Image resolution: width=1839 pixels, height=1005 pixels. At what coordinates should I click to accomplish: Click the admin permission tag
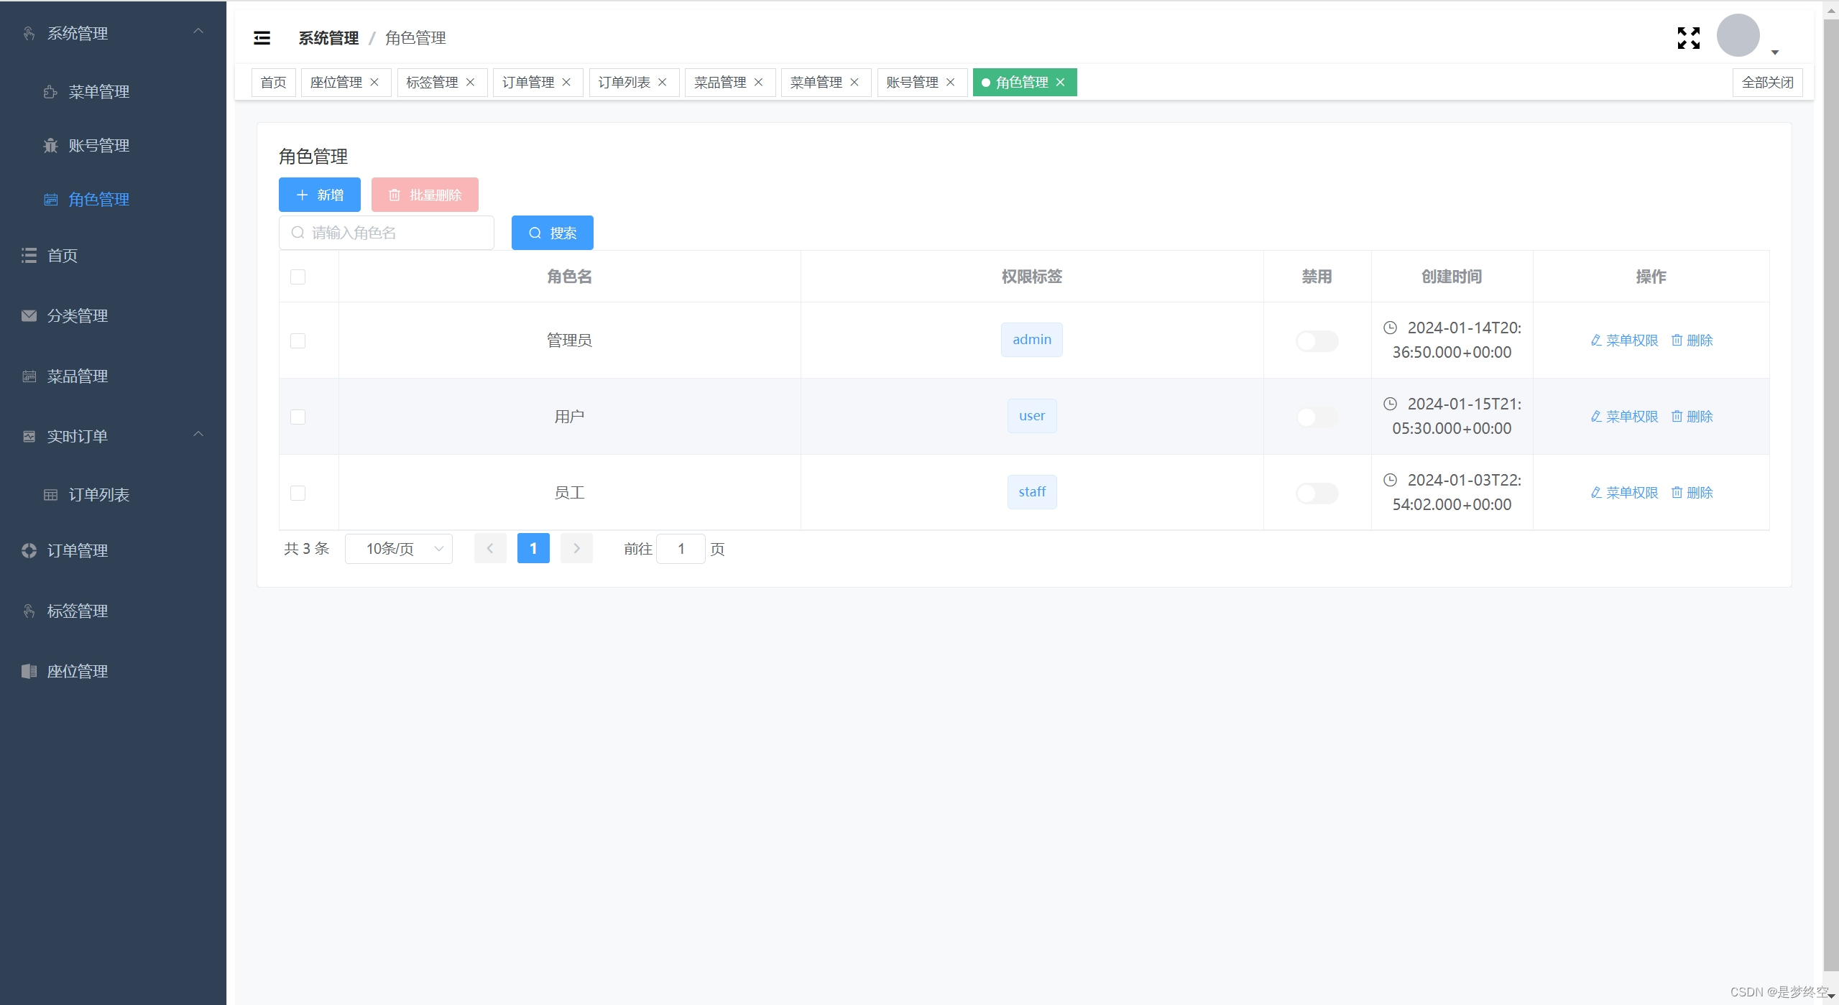click(x=1032, y=340)
